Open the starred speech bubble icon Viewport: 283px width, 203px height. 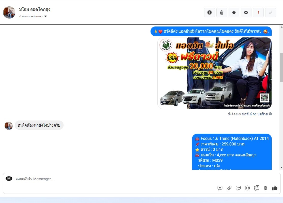pyautogui.click(x=220, y=188)
